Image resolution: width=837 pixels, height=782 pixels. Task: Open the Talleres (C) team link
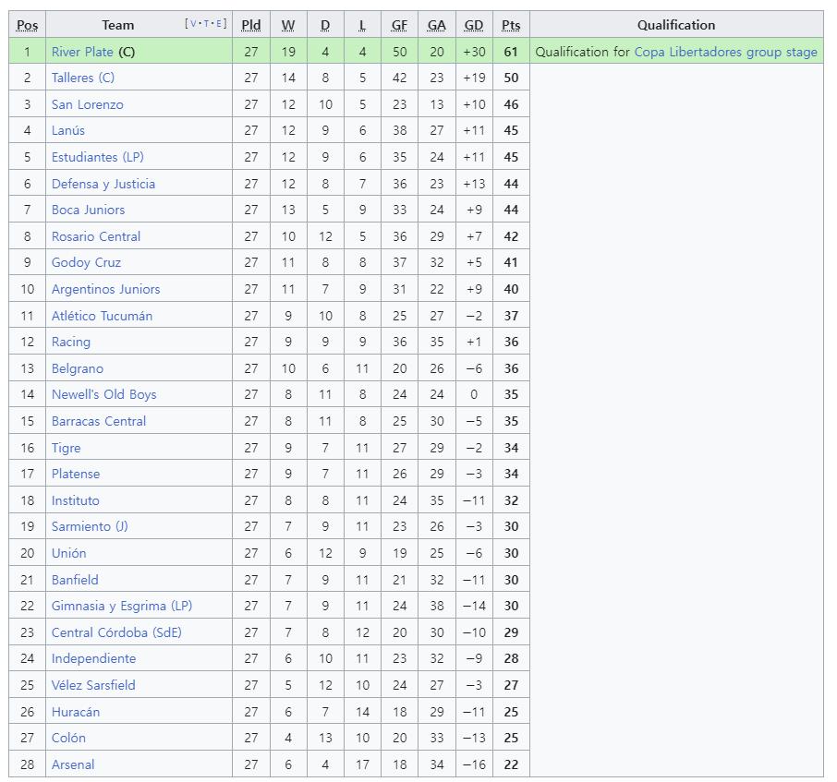[83, 78]
